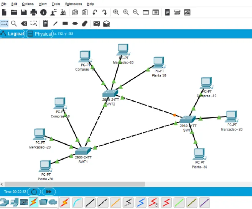Click the Zoom In icon

pos(116,12)
